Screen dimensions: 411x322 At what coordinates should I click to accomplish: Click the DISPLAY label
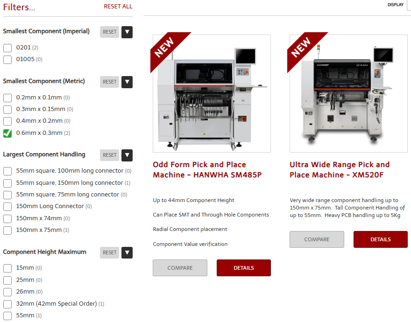click(396, 5)
